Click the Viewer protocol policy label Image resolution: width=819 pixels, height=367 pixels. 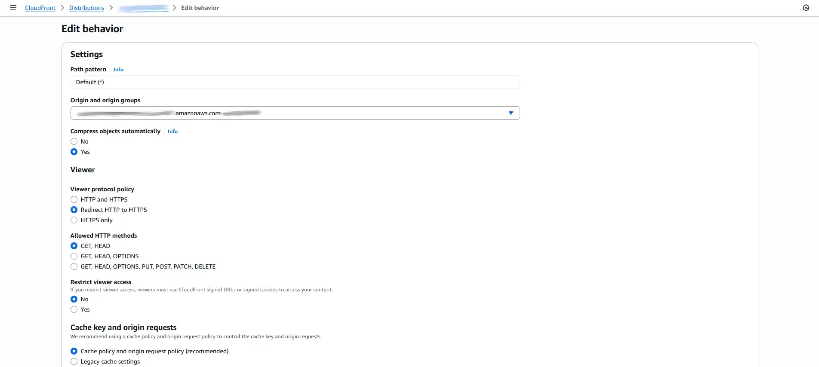[x=102, y=189]
